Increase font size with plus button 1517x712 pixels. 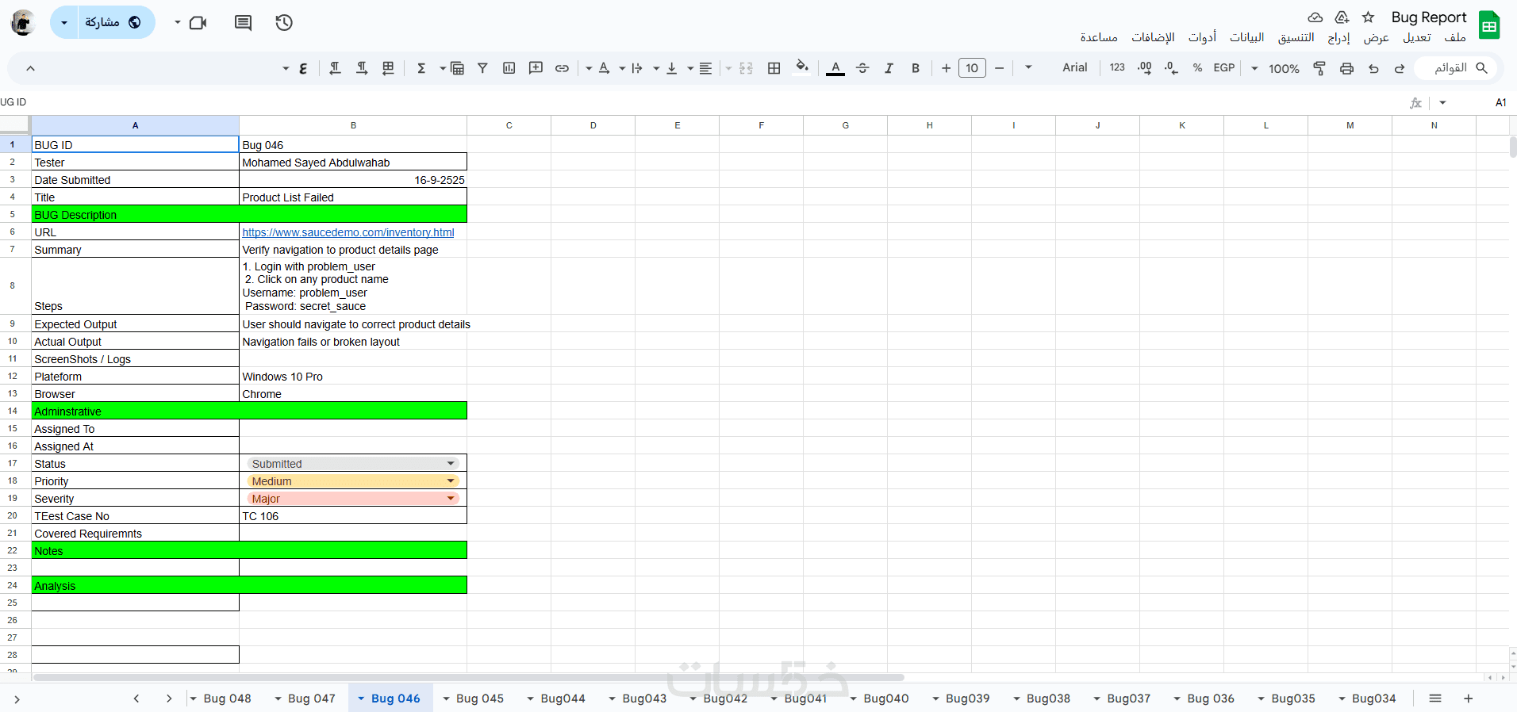pos(946,68)
